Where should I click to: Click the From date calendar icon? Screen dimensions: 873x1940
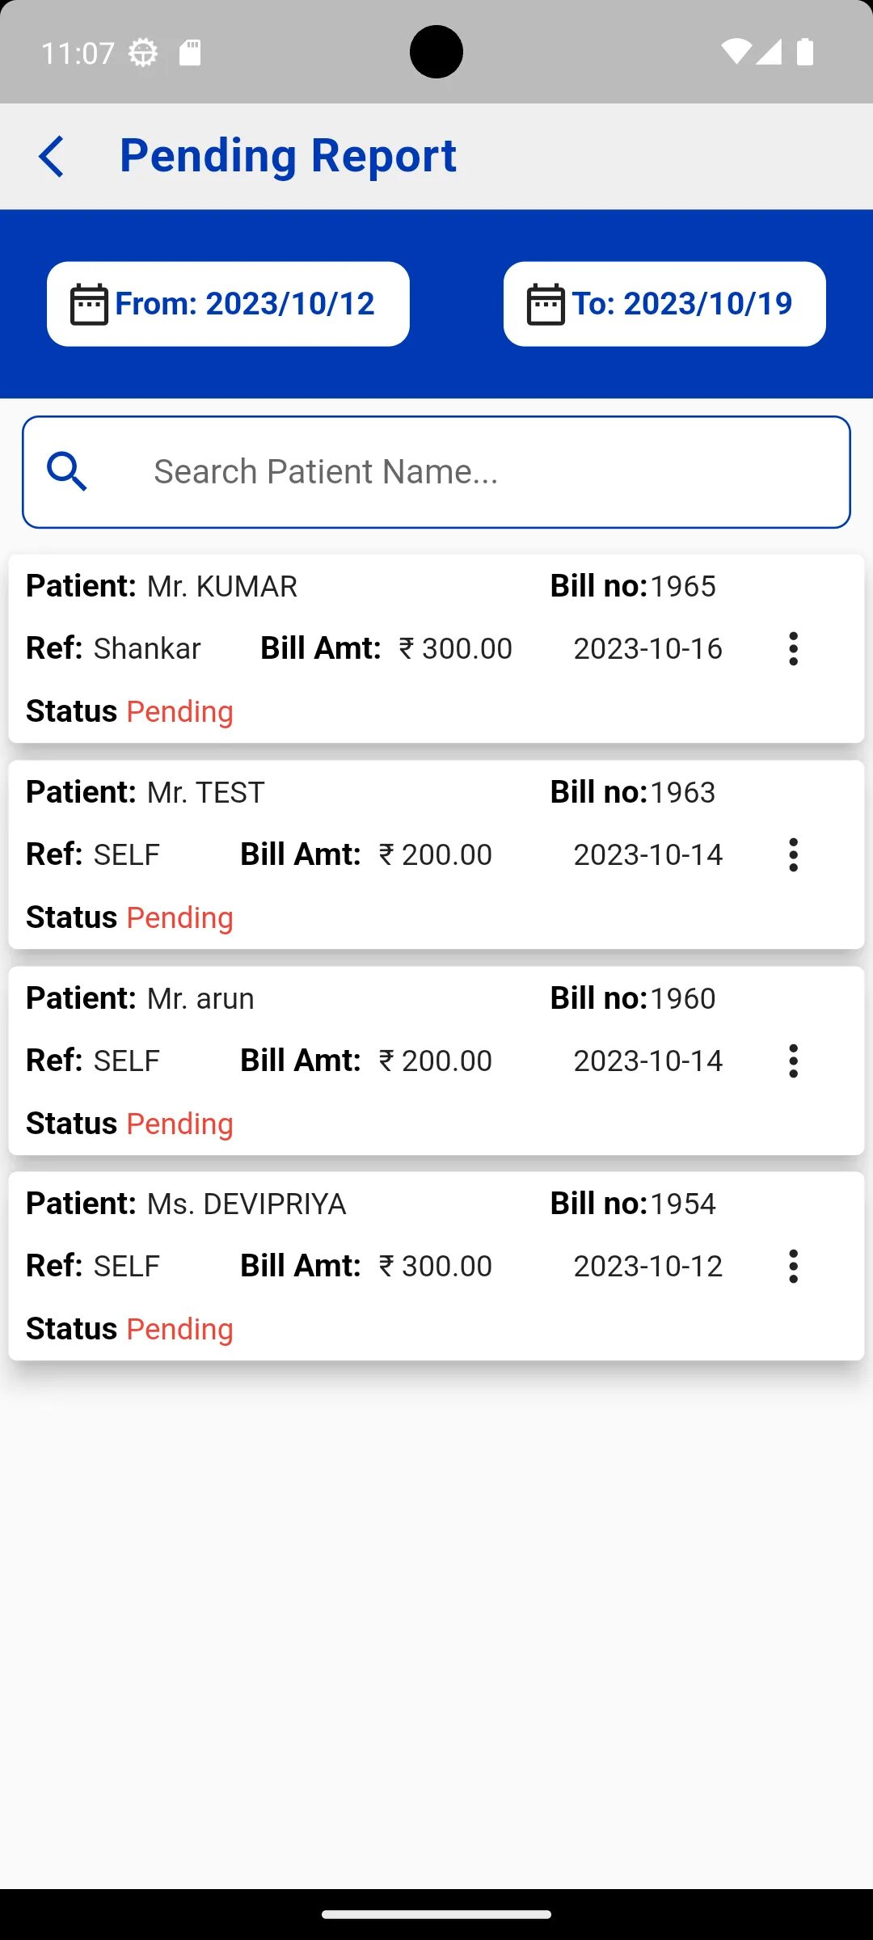pyautogui.click(x=89, y=305)
